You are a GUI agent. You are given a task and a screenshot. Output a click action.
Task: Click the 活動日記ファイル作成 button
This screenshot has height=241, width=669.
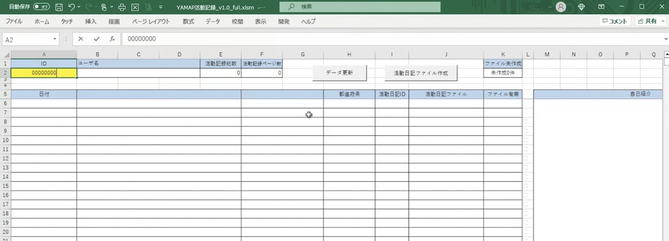point(421,73)
